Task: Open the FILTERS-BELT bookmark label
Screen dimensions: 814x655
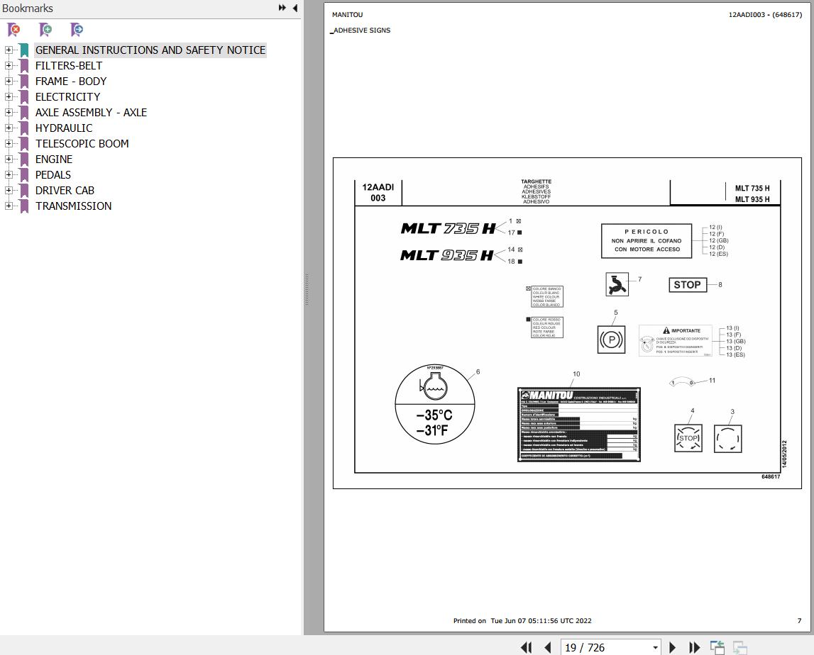Action: pos(69,66)
